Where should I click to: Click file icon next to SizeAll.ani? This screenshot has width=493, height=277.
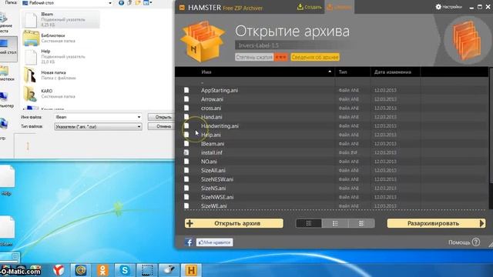click(186, 170)
